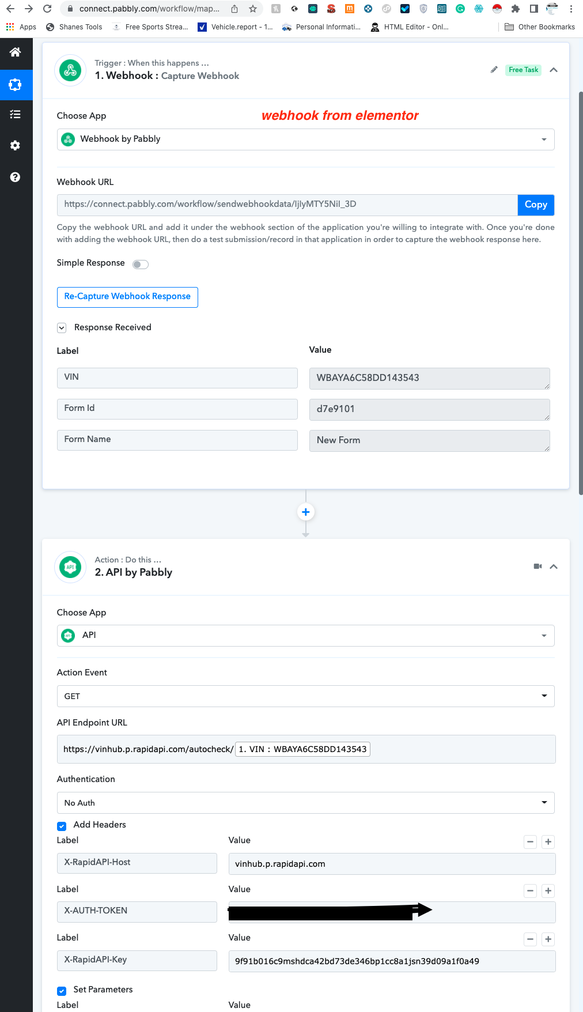
Task: Click the vinhub.p.rapidapi.com header value
Action: pyautogui.click(x=392, y=864)
